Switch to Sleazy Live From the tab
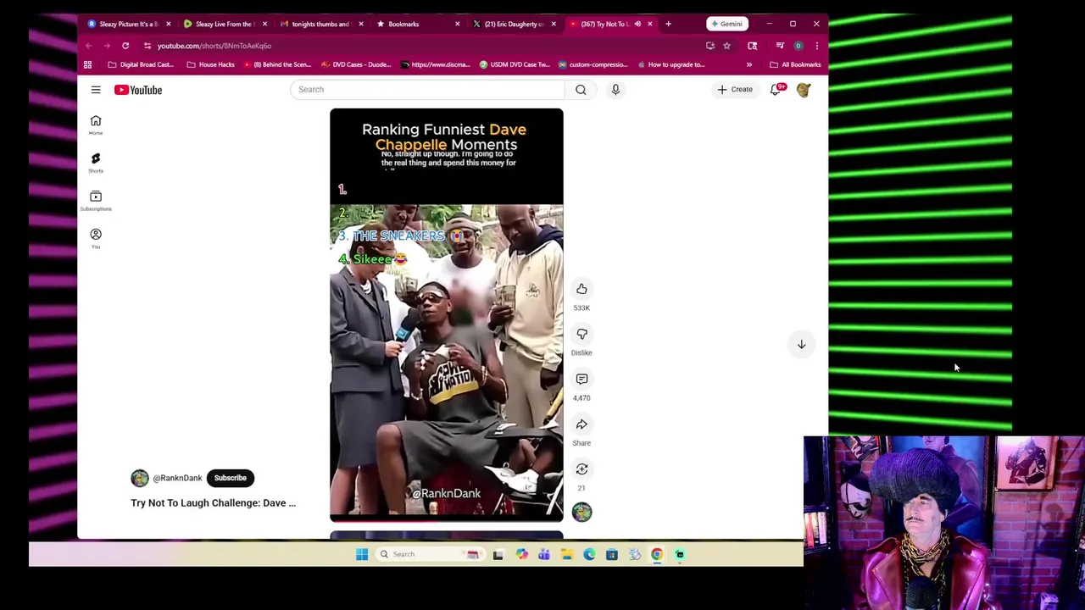Screen dimensions: 1085x610 pos(223,24)
